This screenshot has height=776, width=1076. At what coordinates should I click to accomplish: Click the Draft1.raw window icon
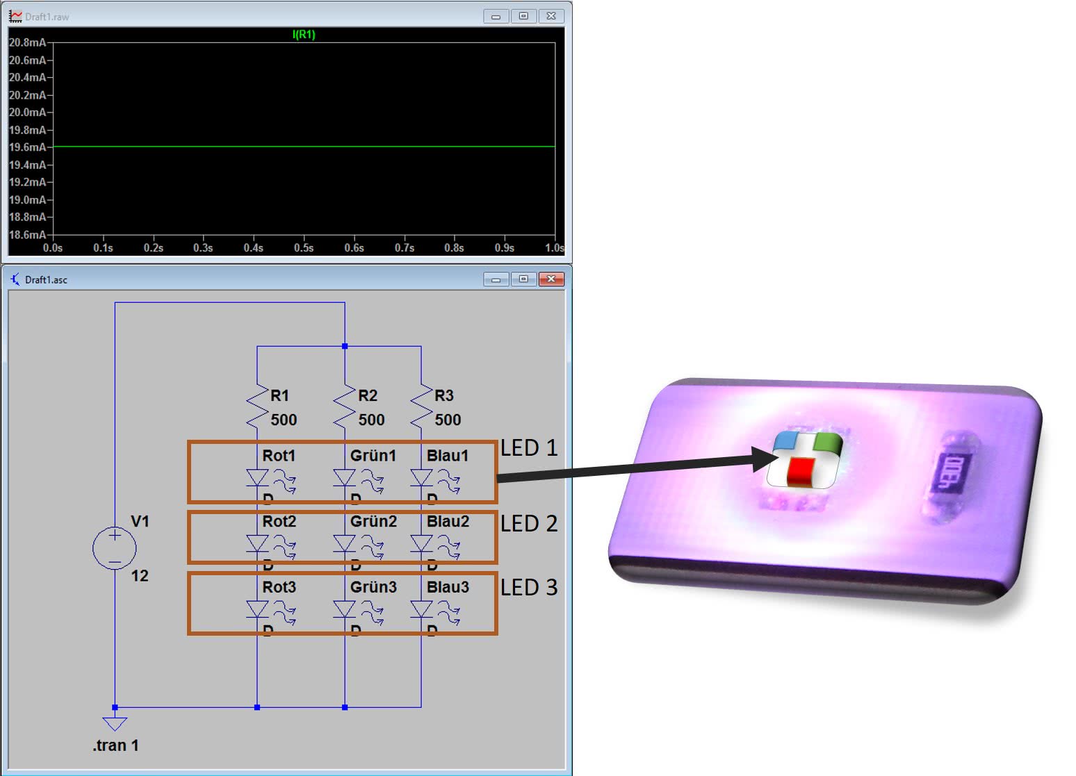pos(15,16)
